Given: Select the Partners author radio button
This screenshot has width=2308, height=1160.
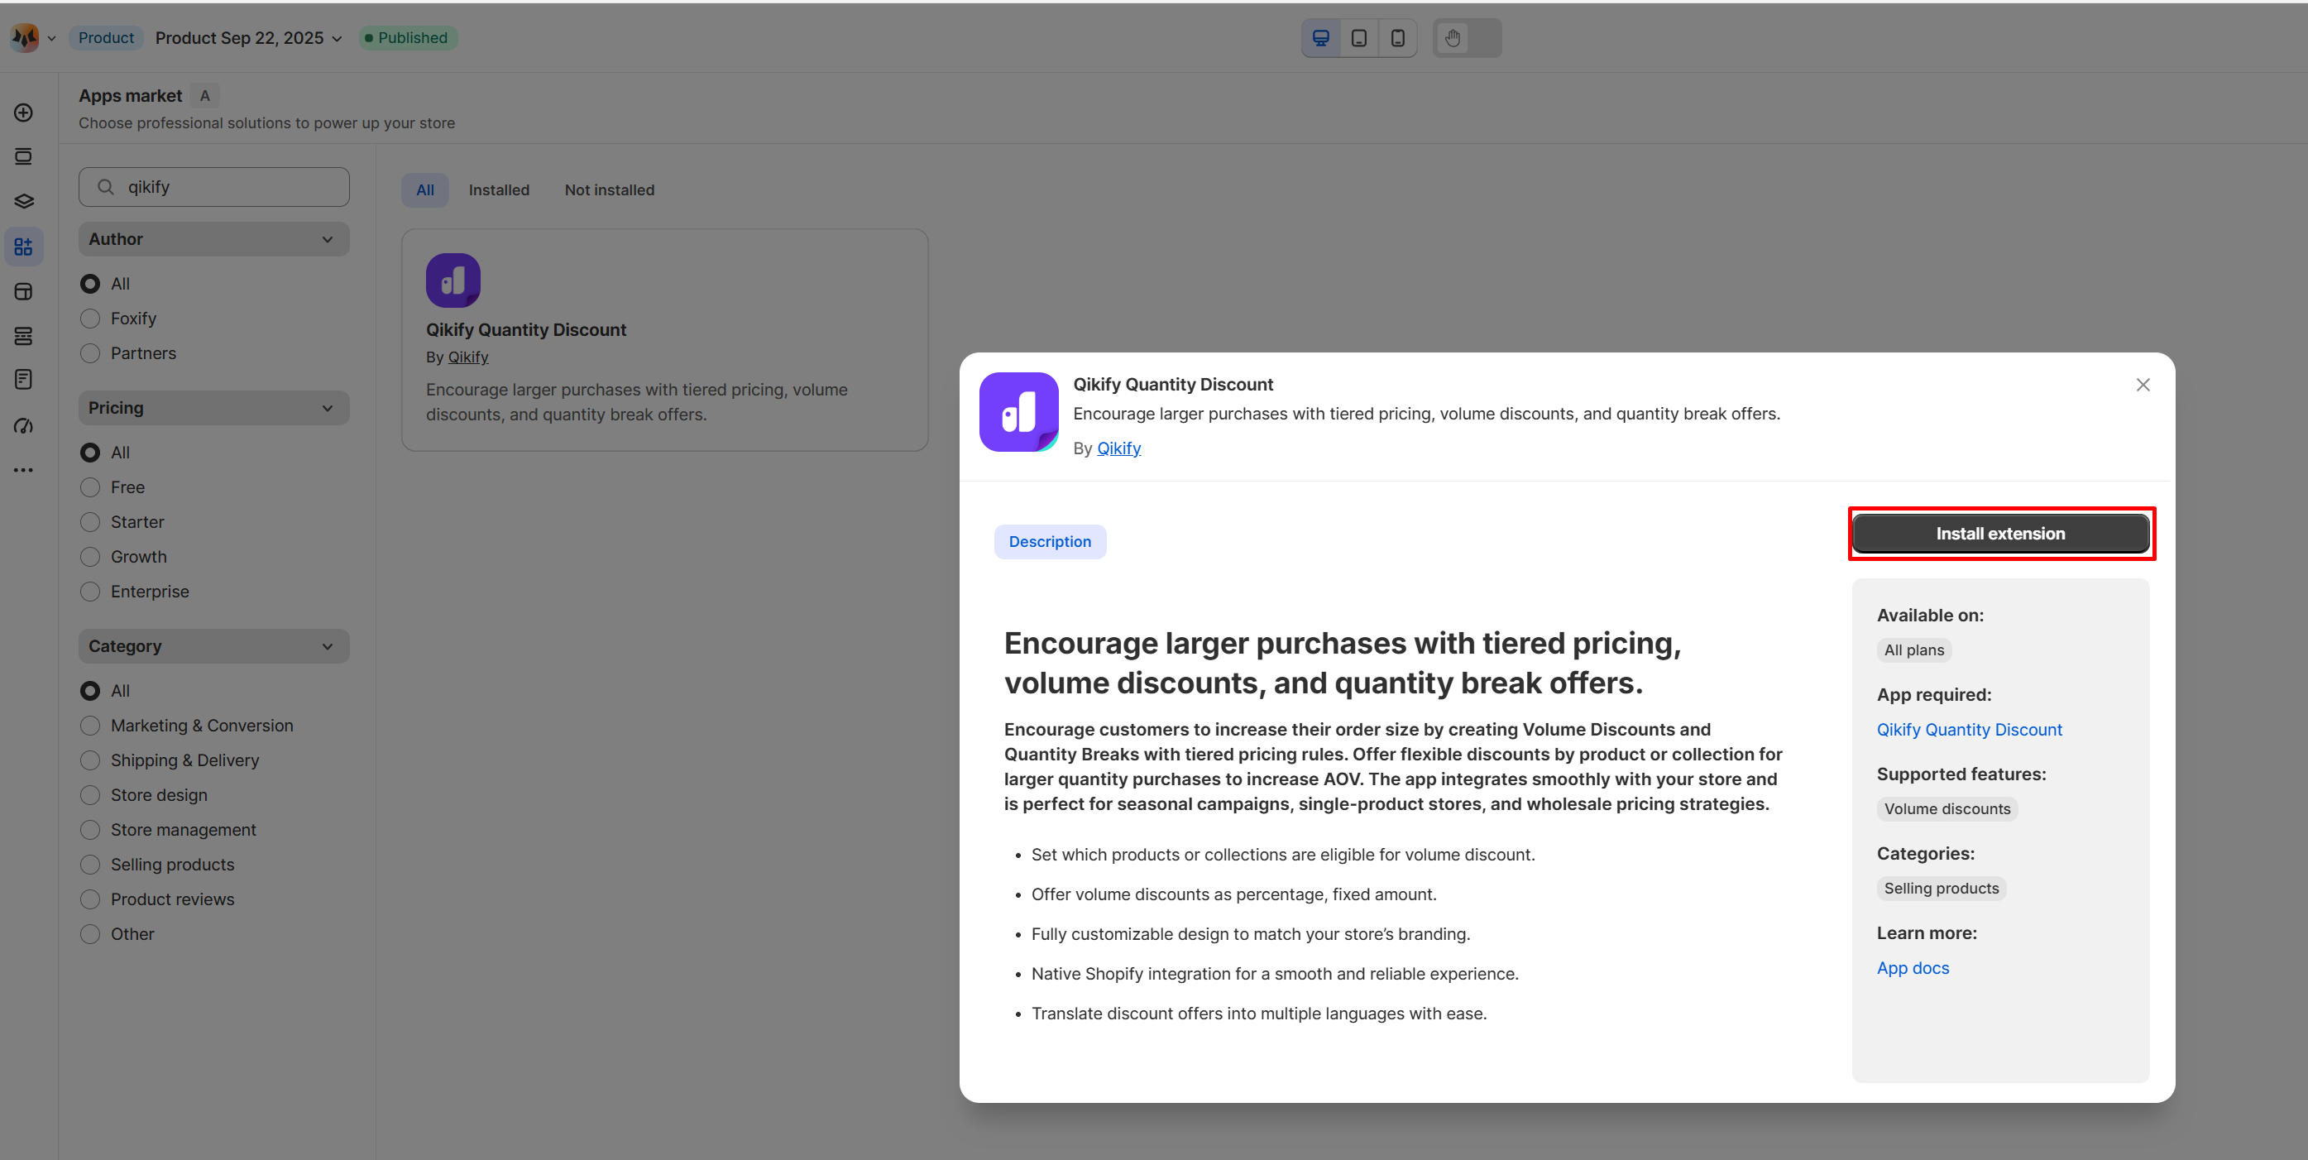Looking at the screenshot, I should [x=89, y=353].
